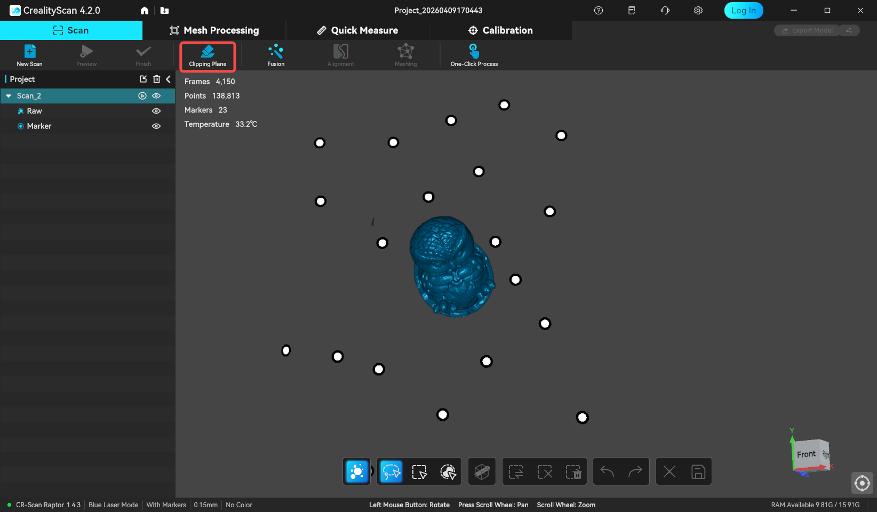Collapse the Scan_2 tree node

9,96
